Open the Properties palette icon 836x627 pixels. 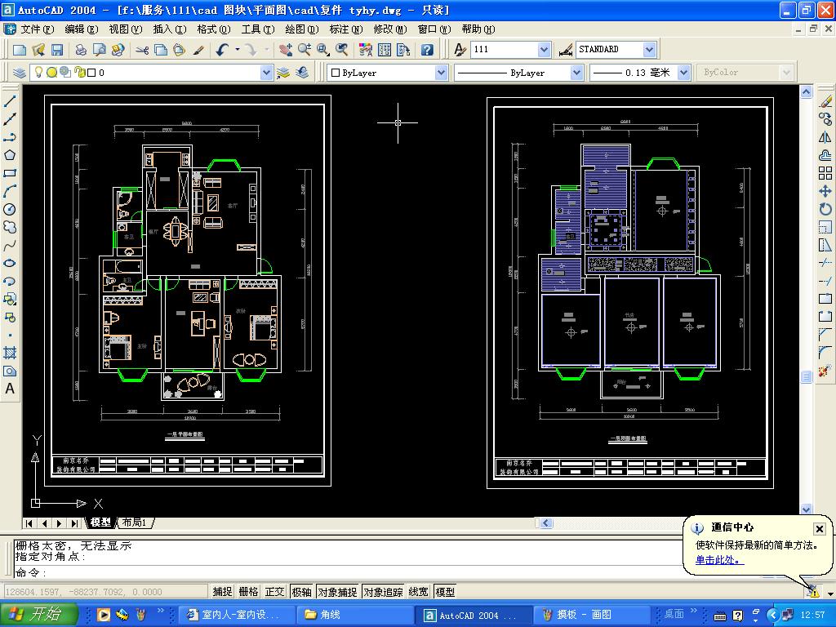(366, 50)
